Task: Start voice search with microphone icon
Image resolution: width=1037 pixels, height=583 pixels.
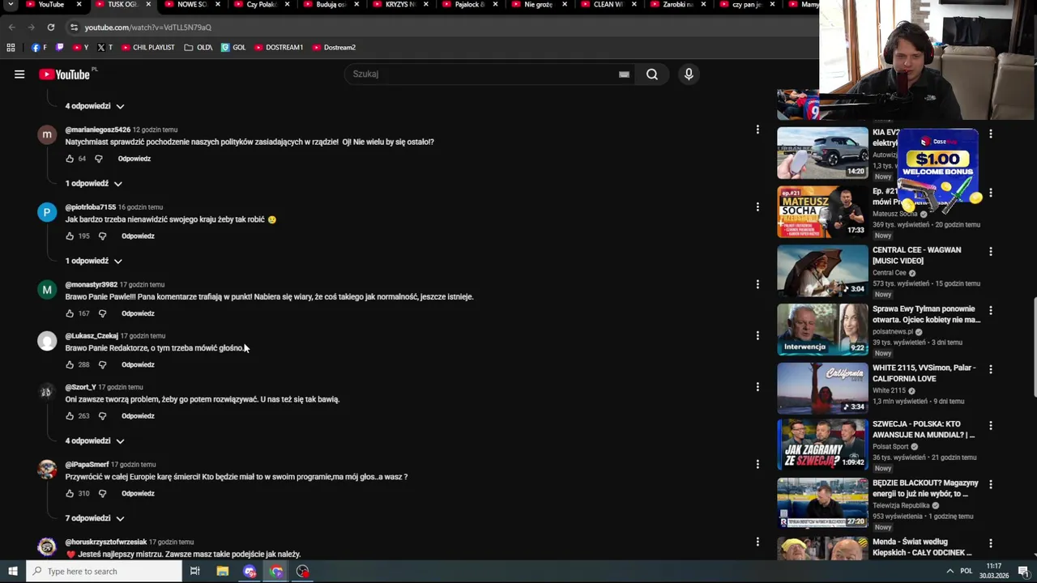Action: click(689, 74)
